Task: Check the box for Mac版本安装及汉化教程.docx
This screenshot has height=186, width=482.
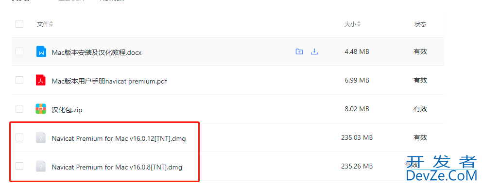Action: click(19, 51)
